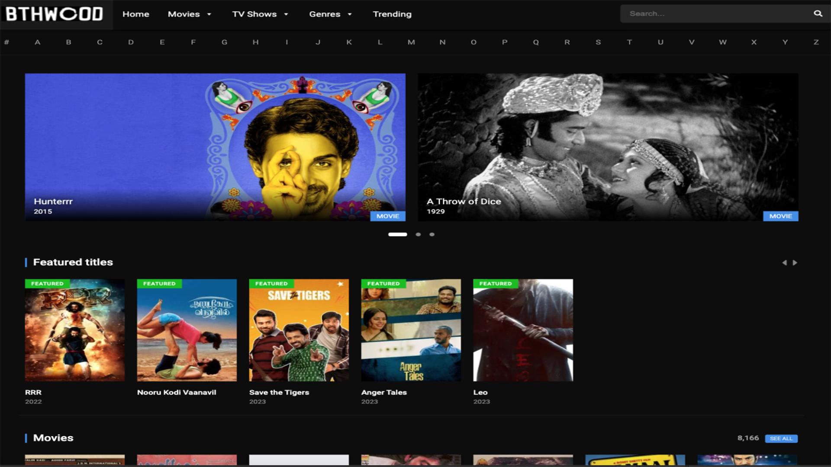Select the second slider pagination dot

point(418,234)
